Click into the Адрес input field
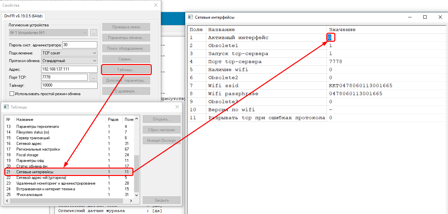Viewport: 448px width, 214px height. pyautogui.click(x=69, y=69)
